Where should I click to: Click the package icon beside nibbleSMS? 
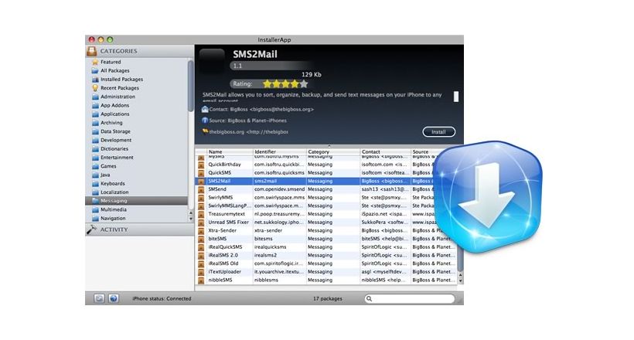pyautogui.click(x=201, y=280)
